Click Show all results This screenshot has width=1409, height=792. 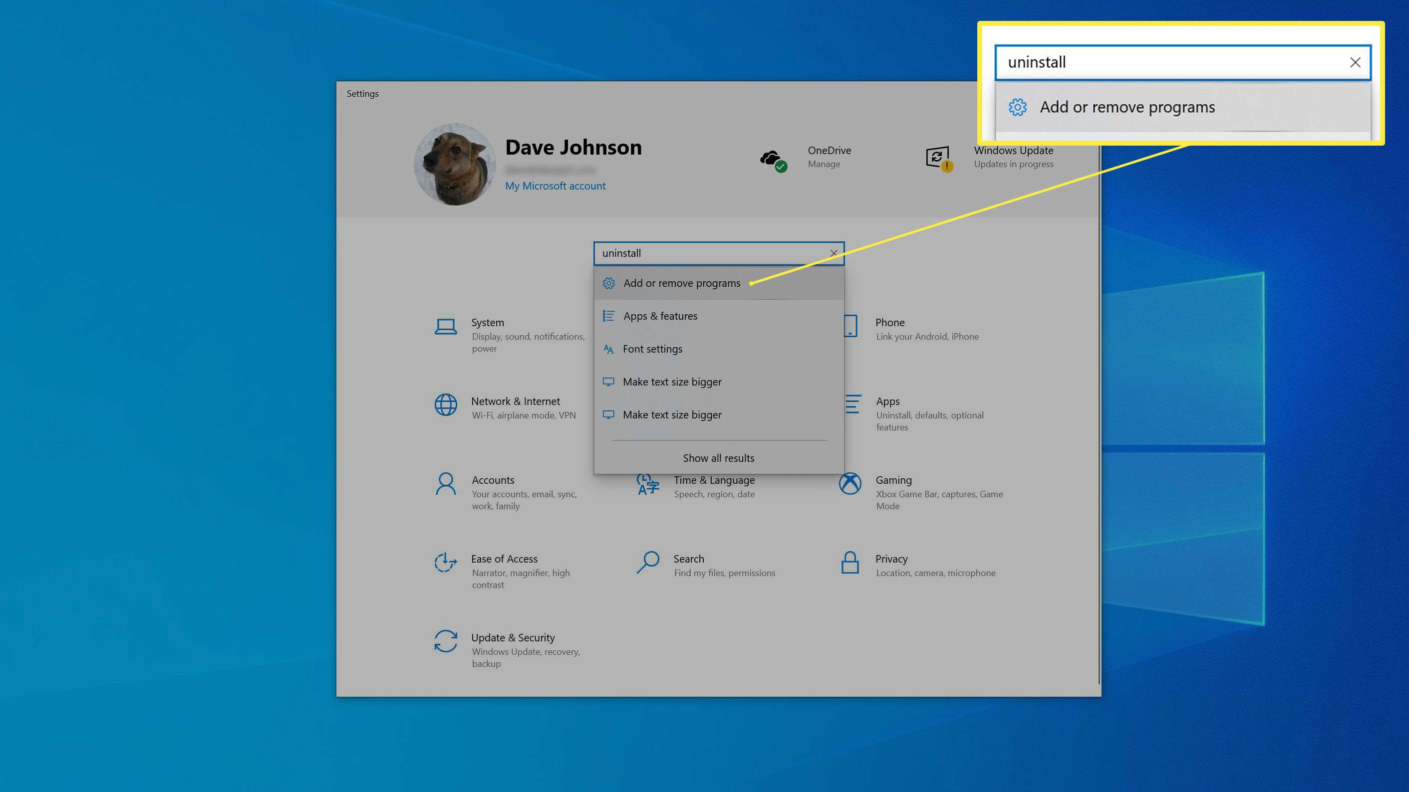point(718,458)
